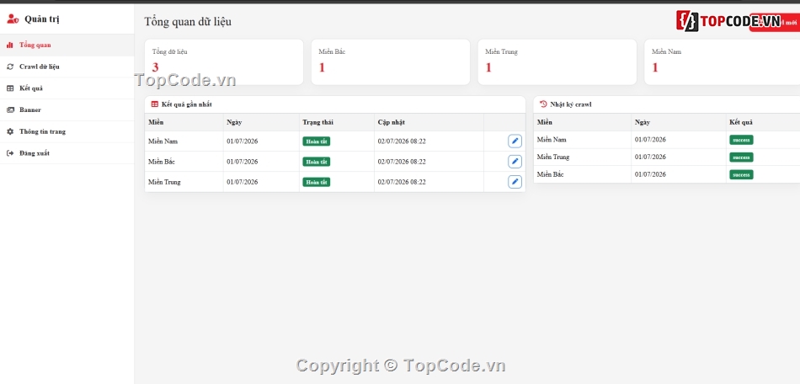This screenshot has height=384, width=800.
Task: Click 01/07/2026 date in Miền Nam result row
Action: (x=243, y=141)
